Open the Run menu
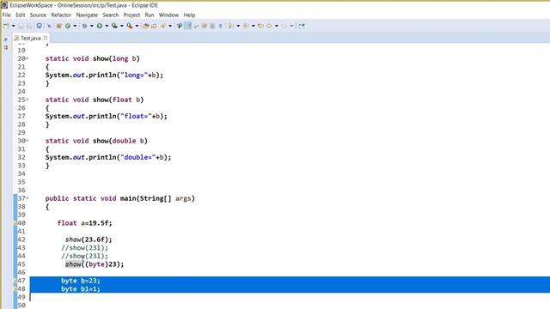 click(x=150, y=15)
